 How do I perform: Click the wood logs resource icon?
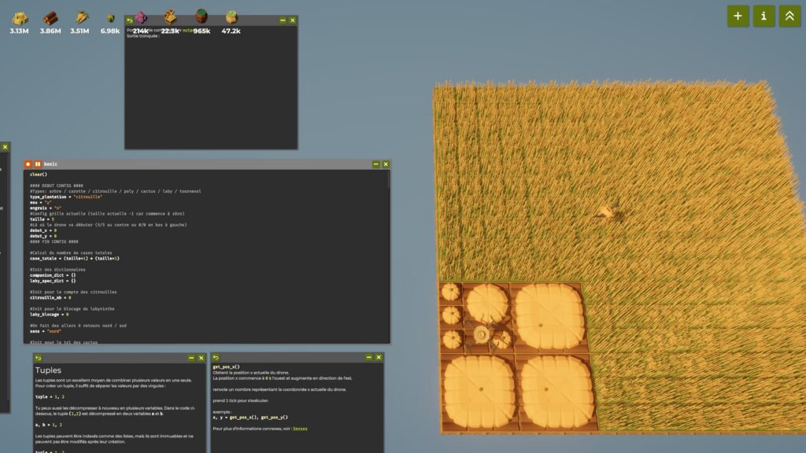point(50,18)
